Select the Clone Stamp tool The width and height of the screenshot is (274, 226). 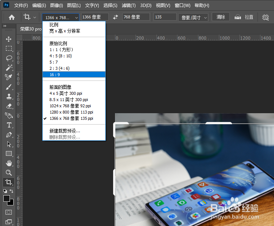9,96
